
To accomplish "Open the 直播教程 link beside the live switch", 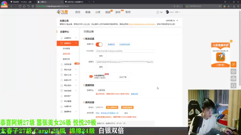I will (111, 44).
